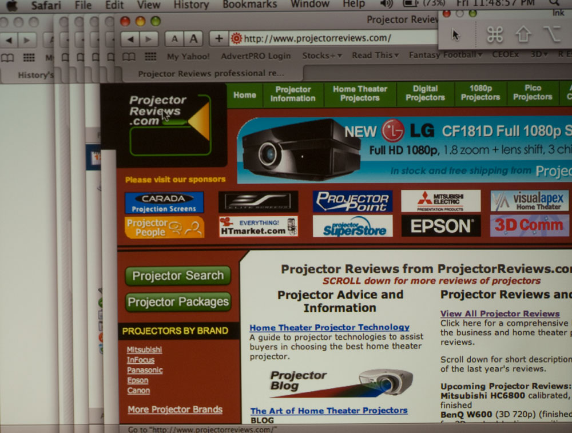Open the Projector Information nav tab

pos(293,94)
